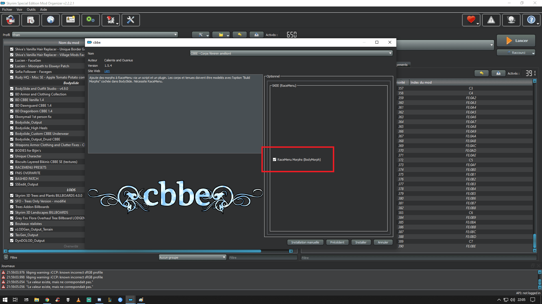Click the warning triangle notification icon

491,20
